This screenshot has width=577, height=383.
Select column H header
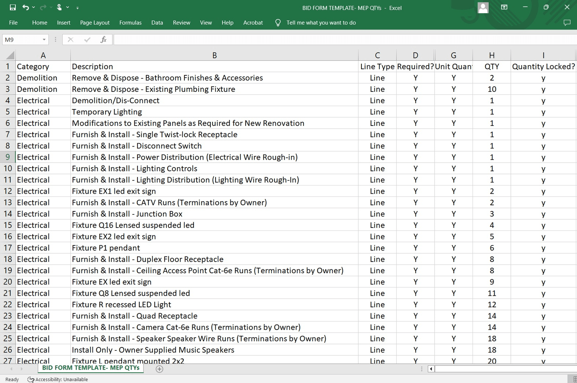492,55
